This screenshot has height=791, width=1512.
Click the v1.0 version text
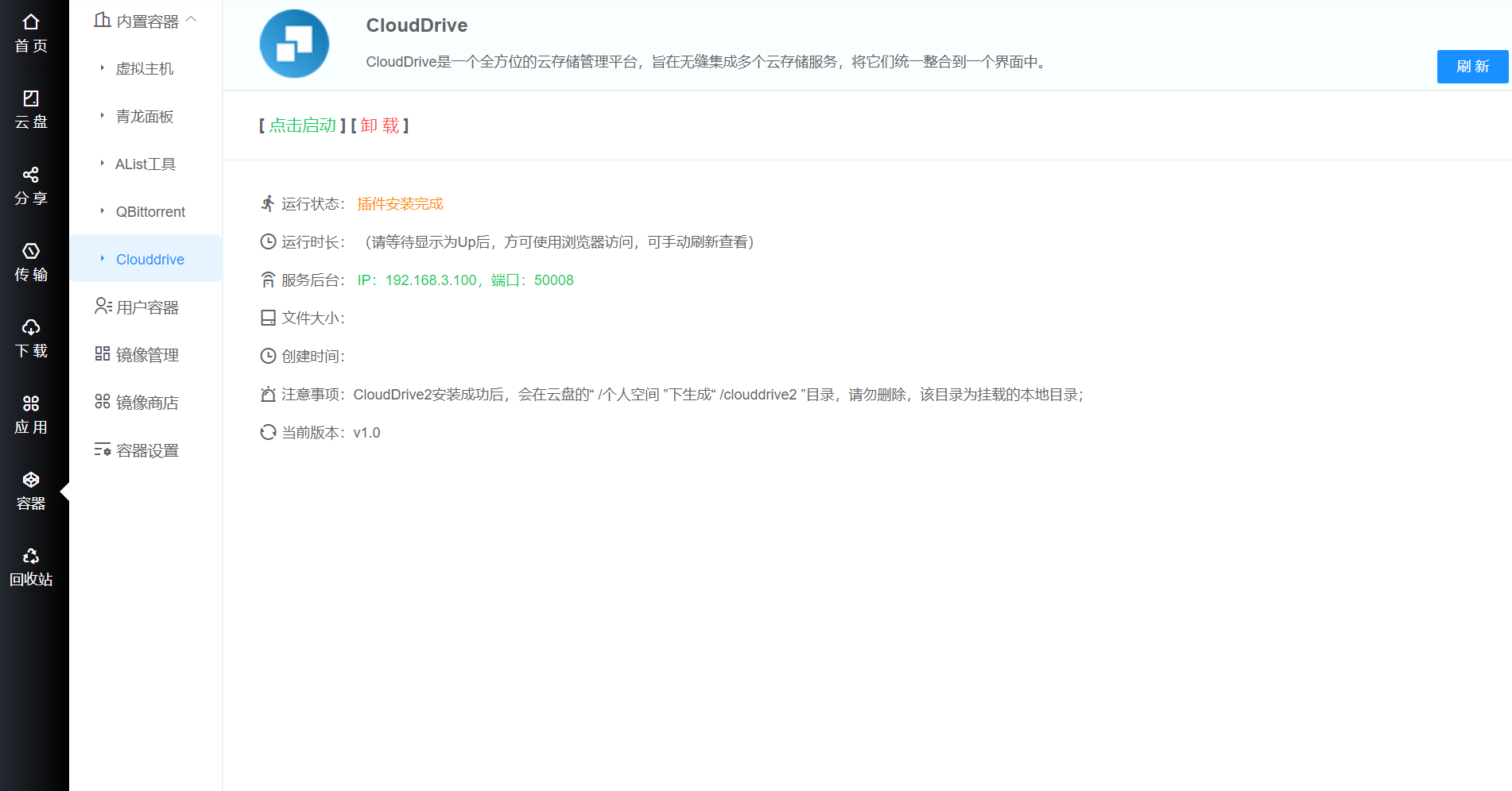(366, 432)
